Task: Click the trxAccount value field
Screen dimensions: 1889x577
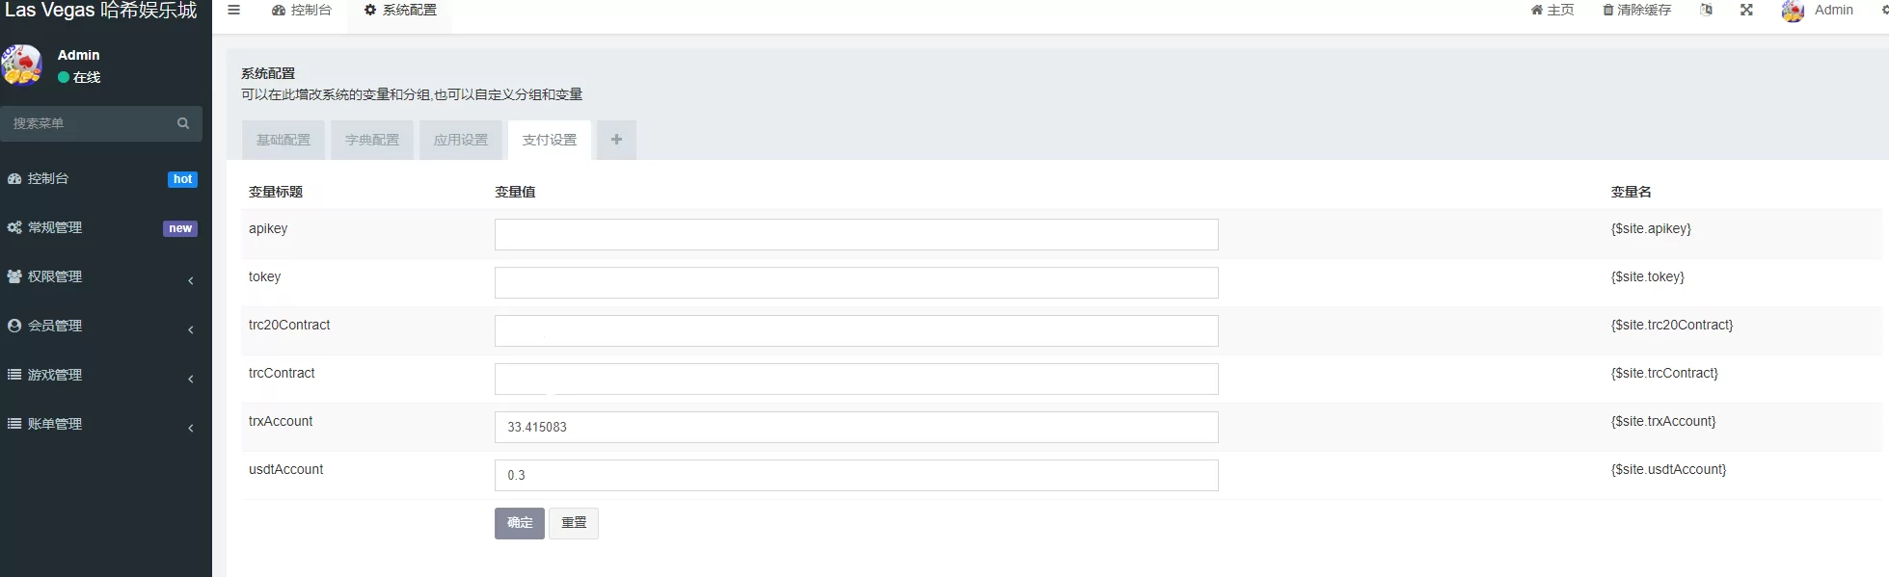Action: click(856, 427)
